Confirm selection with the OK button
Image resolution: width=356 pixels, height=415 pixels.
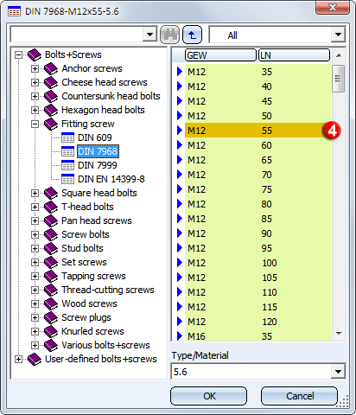click(209, 396)
